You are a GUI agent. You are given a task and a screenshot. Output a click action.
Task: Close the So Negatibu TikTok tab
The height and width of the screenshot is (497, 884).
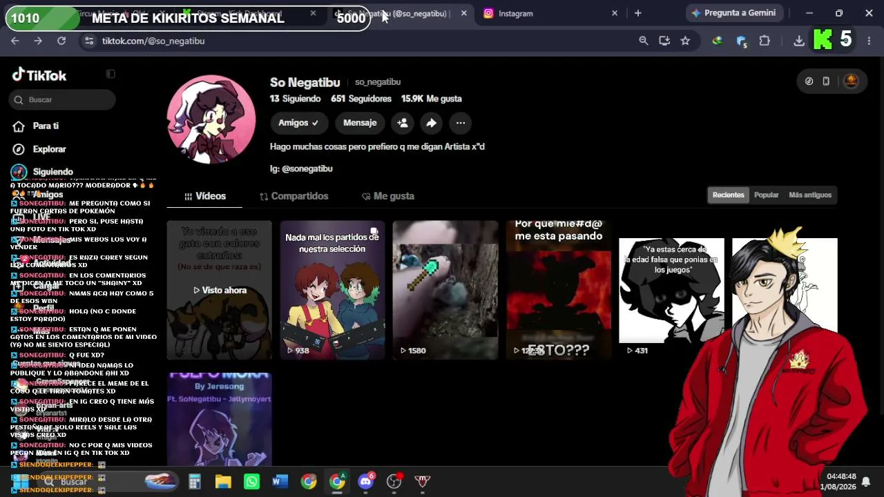(x=464, y=13)
